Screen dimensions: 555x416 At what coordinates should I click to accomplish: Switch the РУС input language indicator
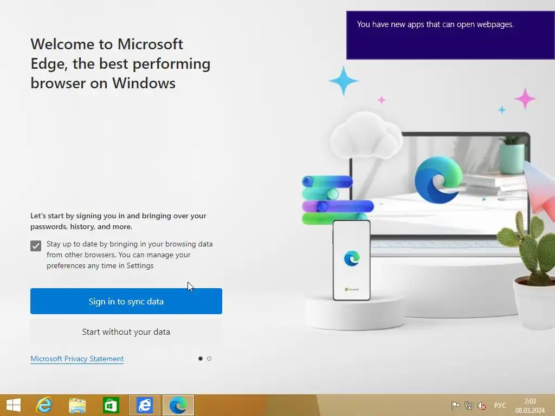[500, 405]
